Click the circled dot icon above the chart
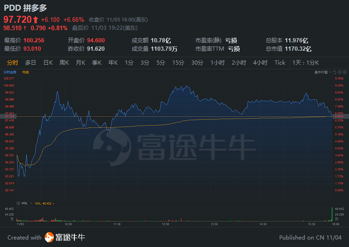 click(345, 72)
